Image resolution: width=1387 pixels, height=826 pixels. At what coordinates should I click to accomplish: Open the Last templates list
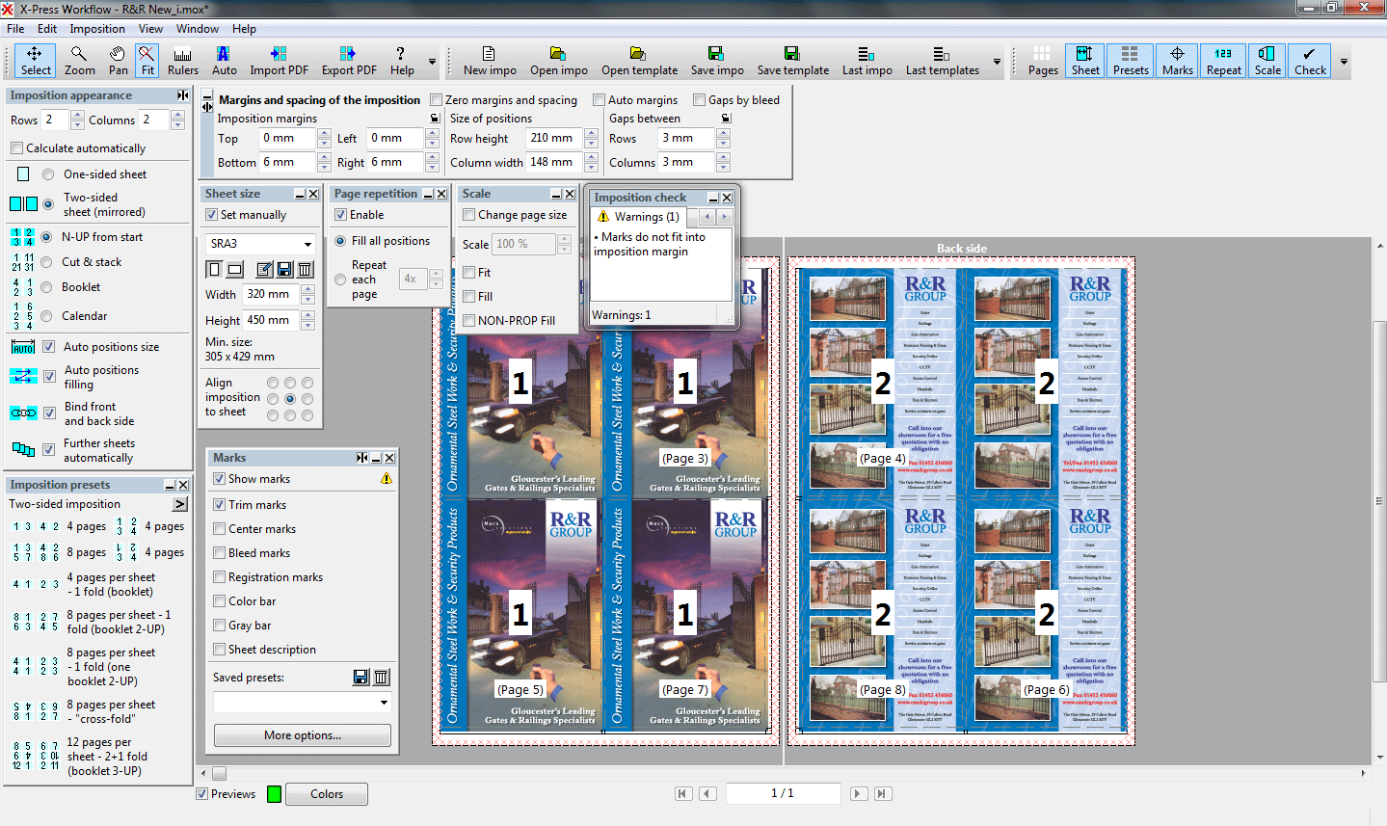point(942,61)
